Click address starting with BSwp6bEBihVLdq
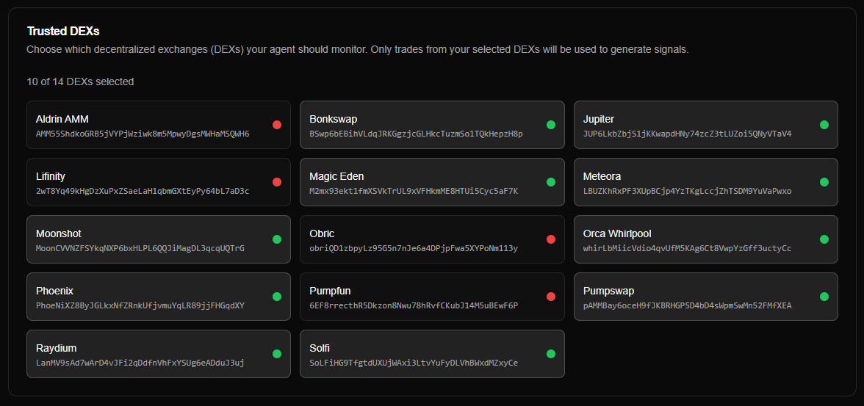The height and width of the screenshot is (406, 864). 416,134
